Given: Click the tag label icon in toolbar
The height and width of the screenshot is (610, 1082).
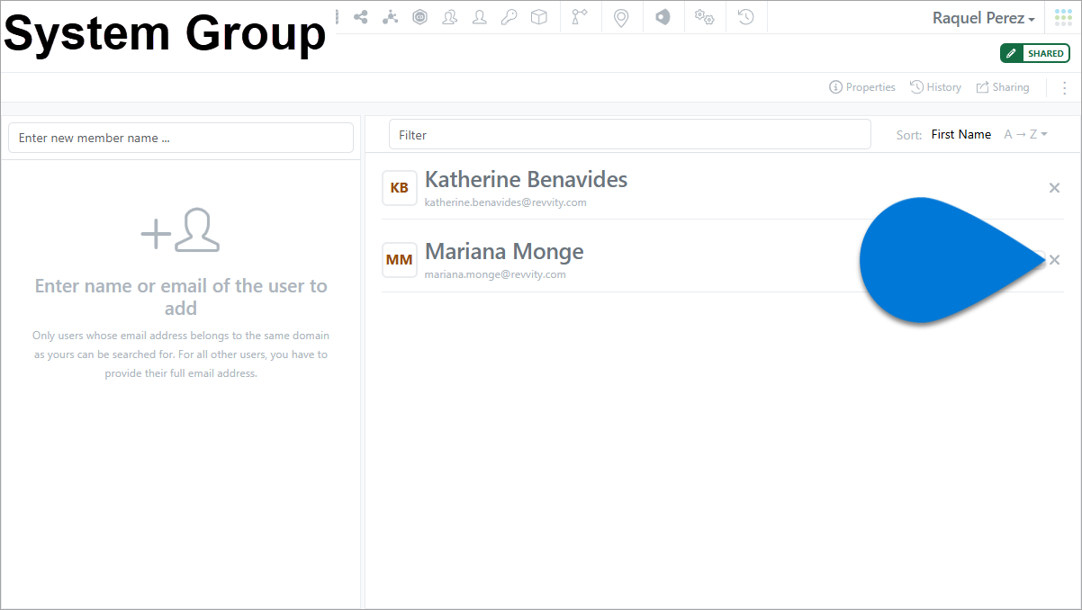Looking at the screenshot, I should [x=663, y=17].
